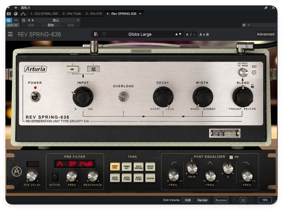Click the 复制 copy button
The image size is (283, 210).
(51, 25)
